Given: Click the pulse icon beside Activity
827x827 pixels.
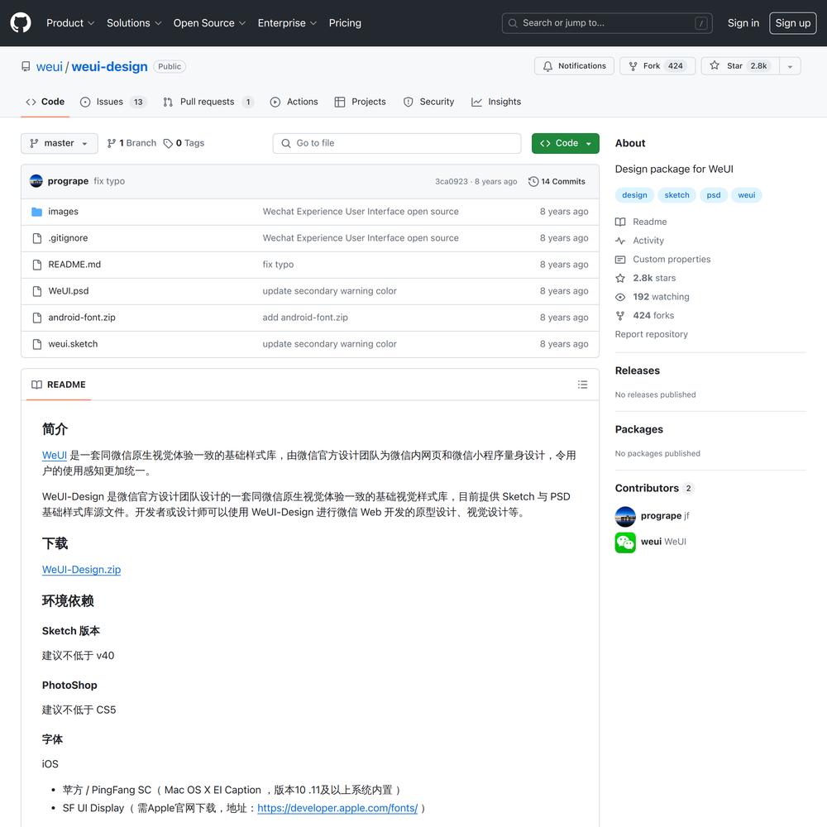Looking at the screenshot, I should [x=620, y=241].
